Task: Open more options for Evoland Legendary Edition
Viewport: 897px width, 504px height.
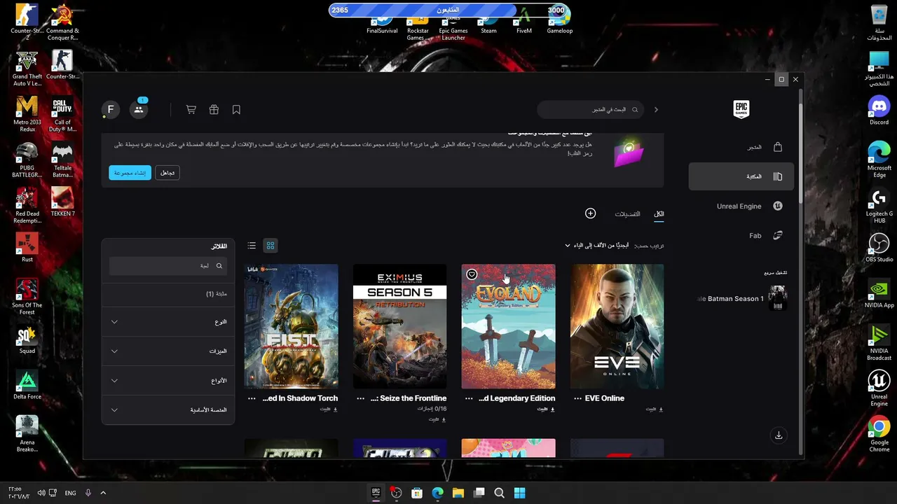Action: coord(469,398)
